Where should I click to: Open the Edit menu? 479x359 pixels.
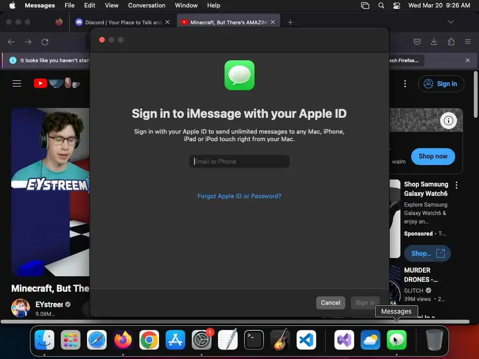click(89, 6)
